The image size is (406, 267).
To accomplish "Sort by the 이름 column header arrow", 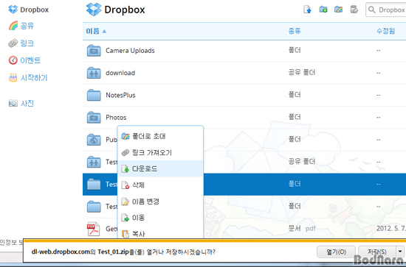I will tap(104, 32).
